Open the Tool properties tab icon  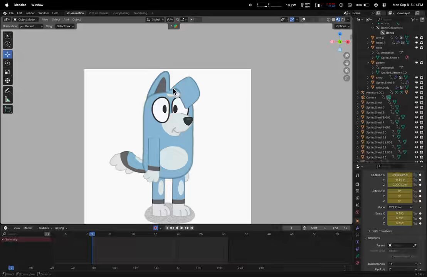(x=358, y=175)
